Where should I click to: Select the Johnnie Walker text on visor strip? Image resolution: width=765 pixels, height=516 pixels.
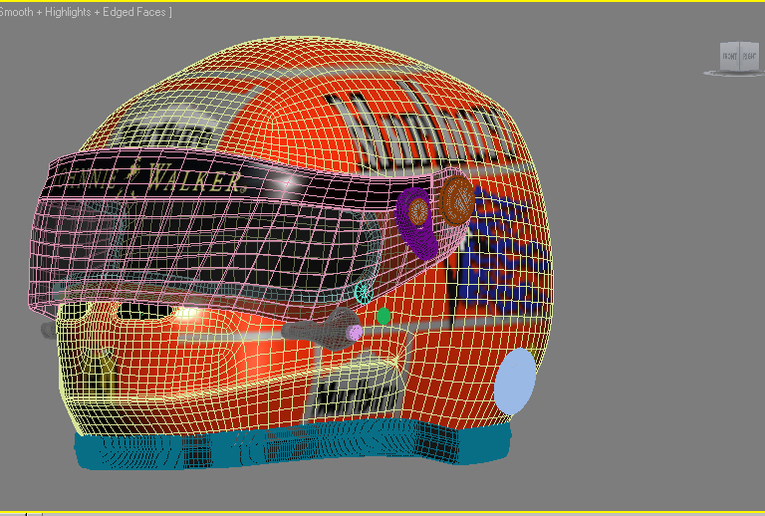[147, 178]
